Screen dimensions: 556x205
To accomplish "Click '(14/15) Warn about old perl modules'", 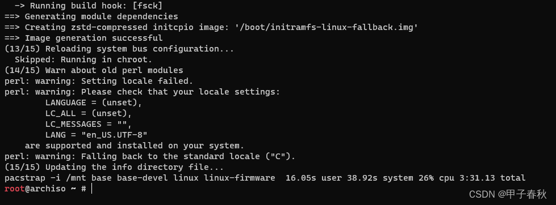I will (x=94, y=70).
